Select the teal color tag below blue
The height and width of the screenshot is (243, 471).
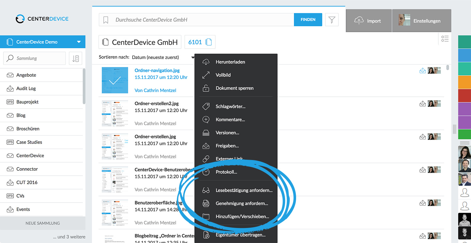pyautogui.click(x=465, y=69)
